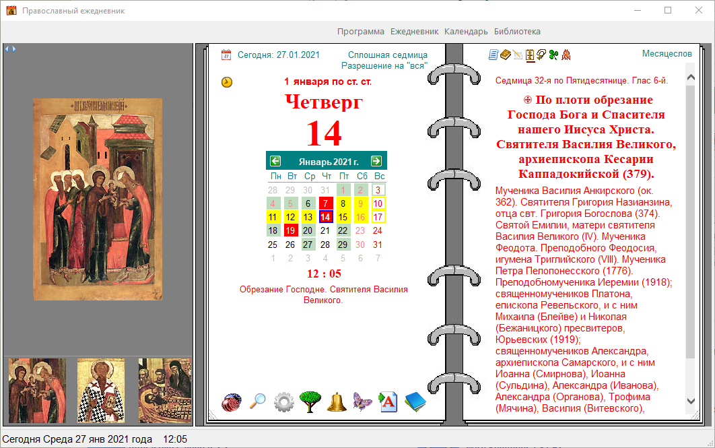Click the Четверг weekday heading
The image size is (715, 448).
coord(324,101)
